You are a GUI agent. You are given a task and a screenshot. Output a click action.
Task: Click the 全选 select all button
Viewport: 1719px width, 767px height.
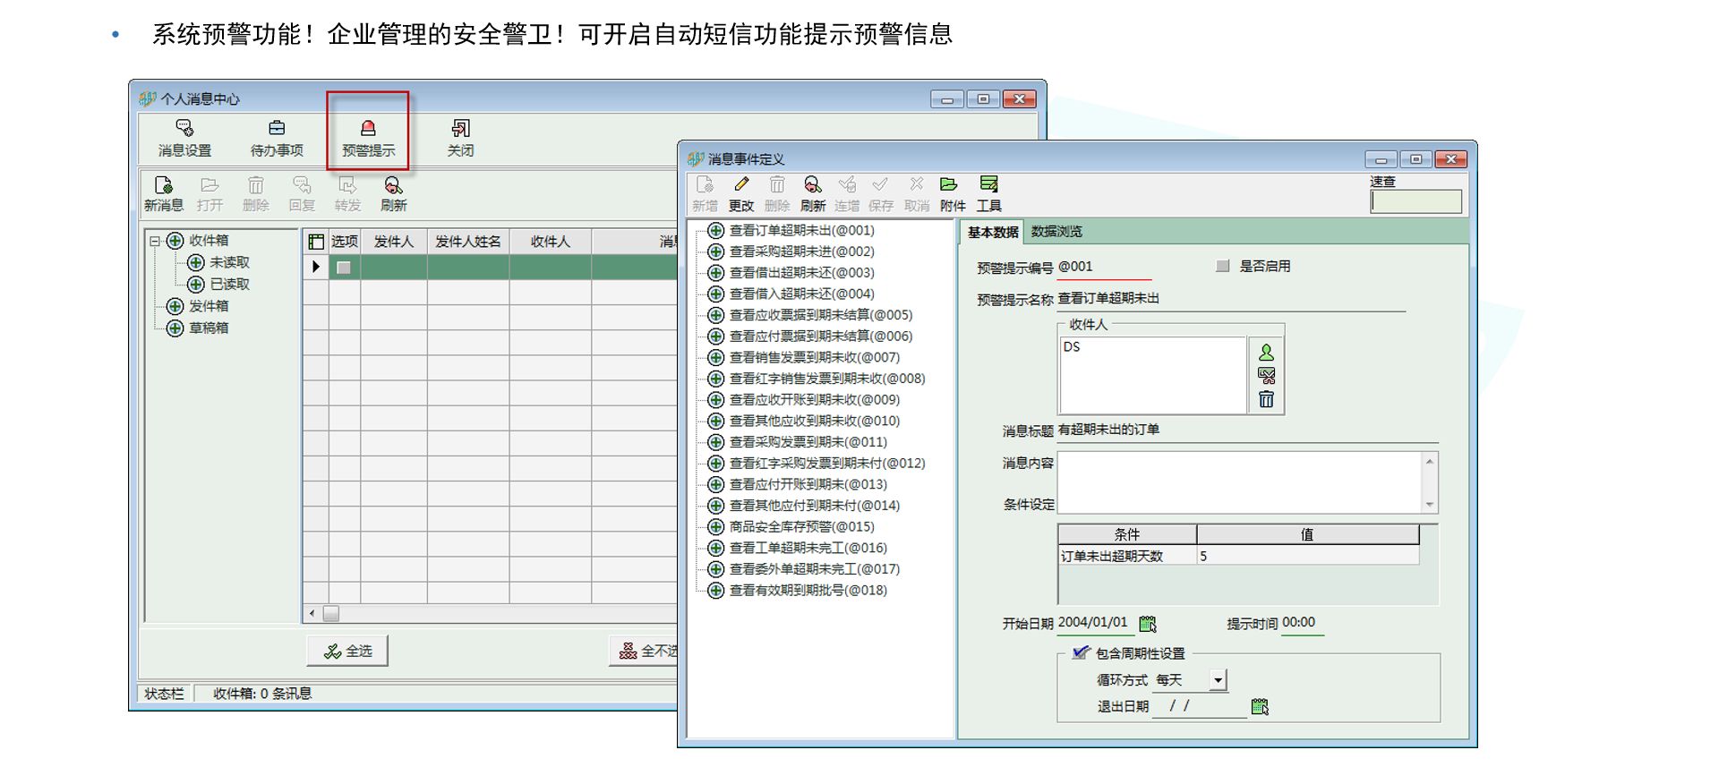(x=347, y=651)
